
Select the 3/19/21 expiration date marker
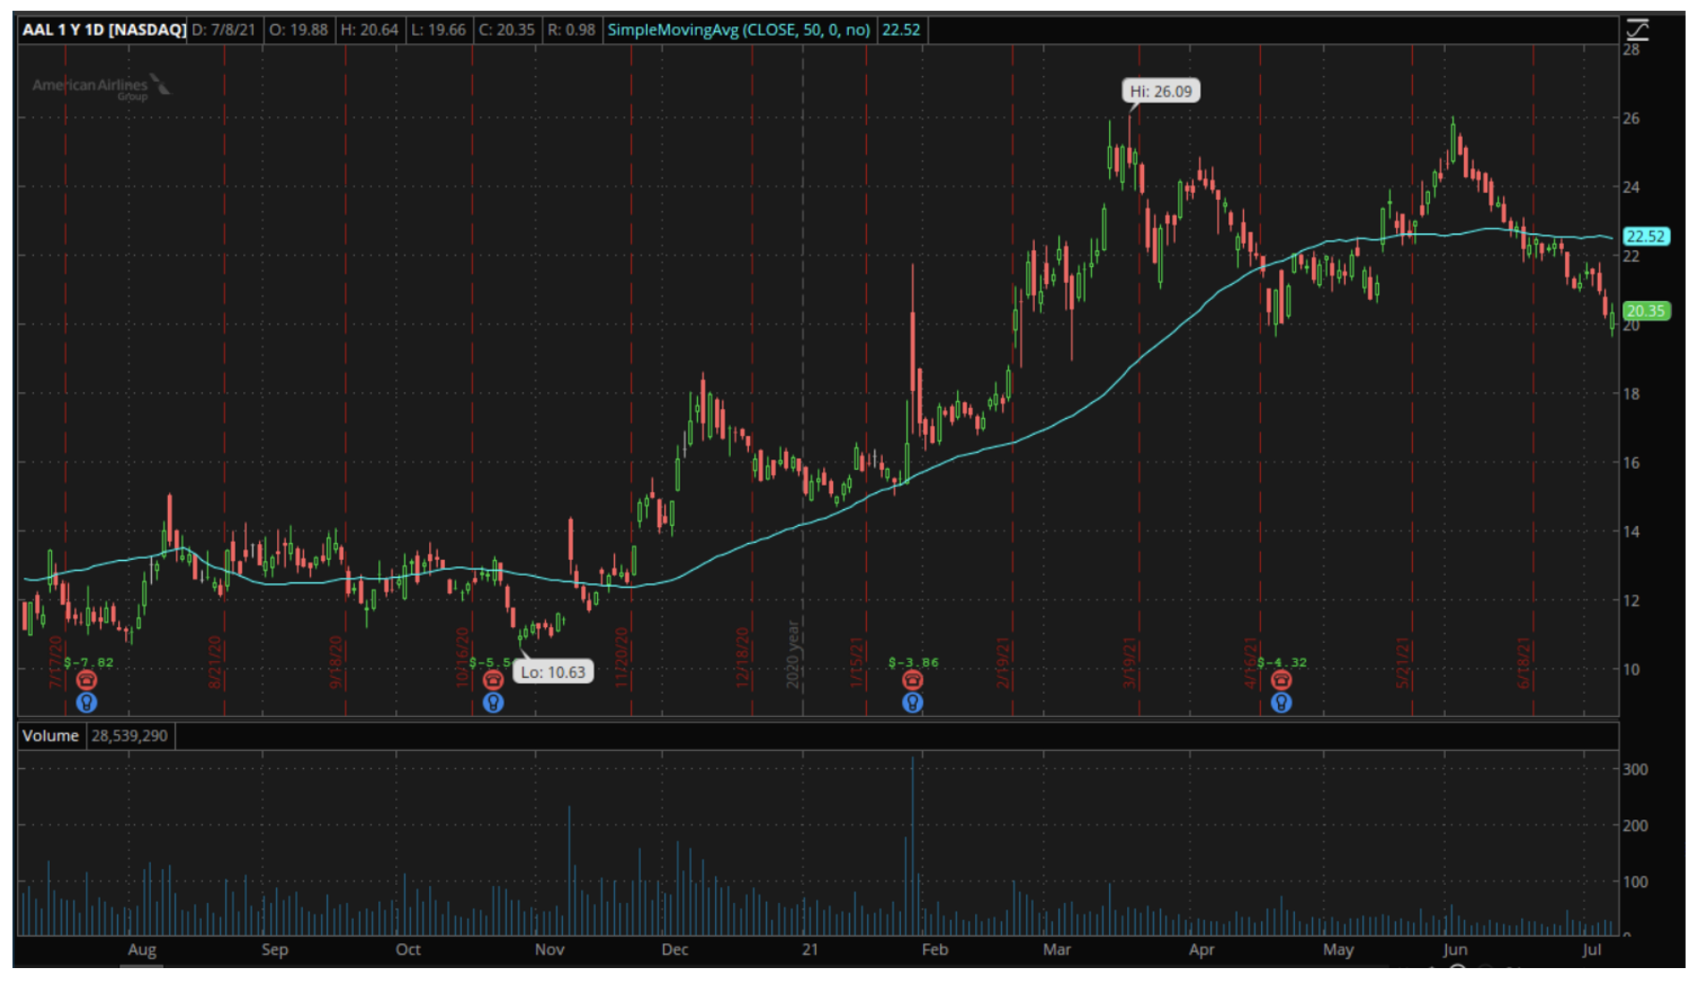click(x=1130, y=662)
